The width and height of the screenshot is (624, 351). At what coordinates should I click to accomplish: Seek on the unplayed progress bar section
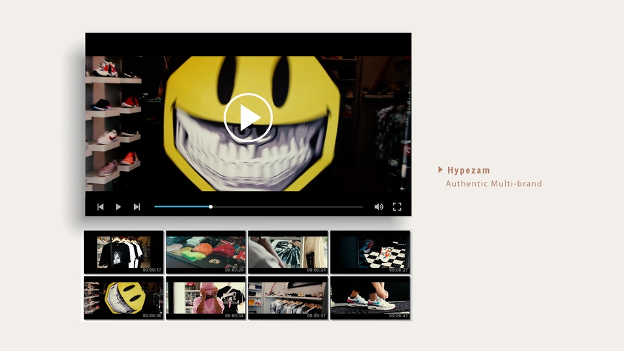(x=288, y=207)
